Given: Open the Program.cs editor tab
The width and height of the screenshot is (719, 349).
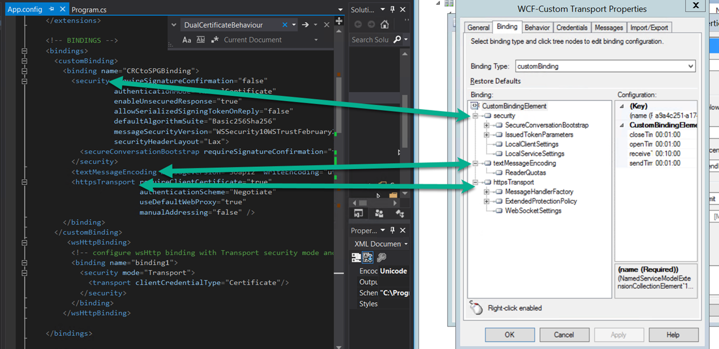Looking at the screenshot, I should click(89, 9).
